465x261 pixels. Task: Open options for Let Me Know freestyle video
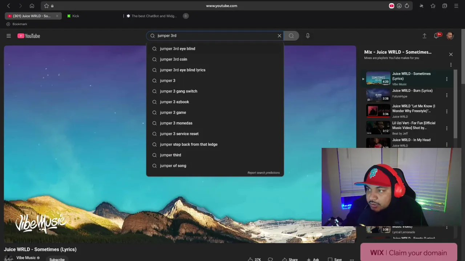tap(447, 111)
